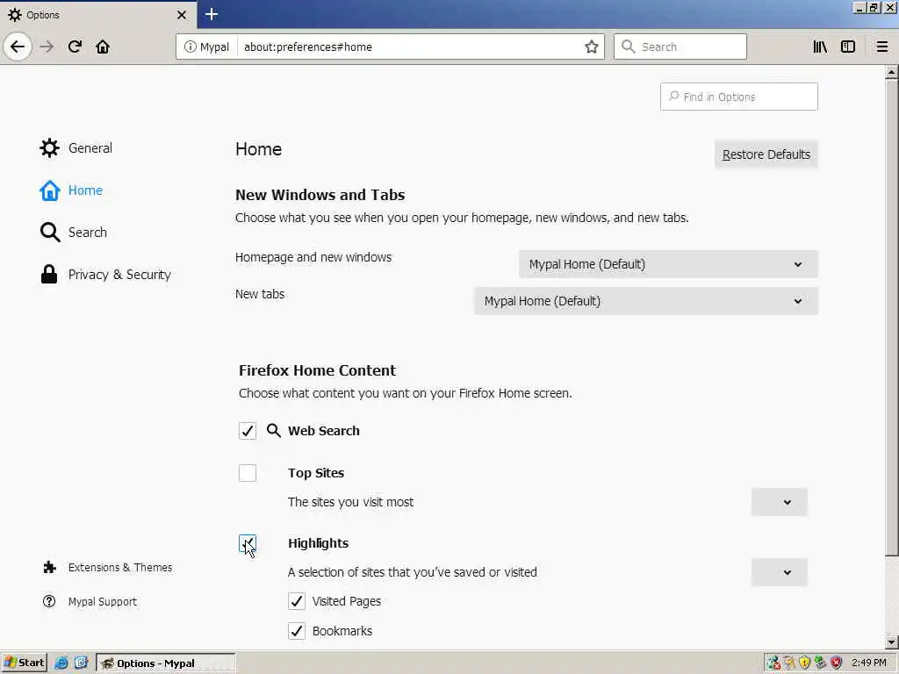This screenshot has width=899, height=674.
Task: Click the network tray icon with red X
Action: (x=773, y=663)
